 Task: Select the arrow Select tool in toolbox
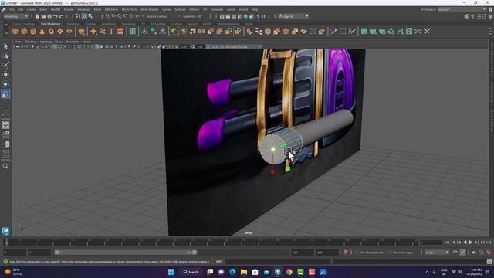pyautogui.click(x=5, y=46)
